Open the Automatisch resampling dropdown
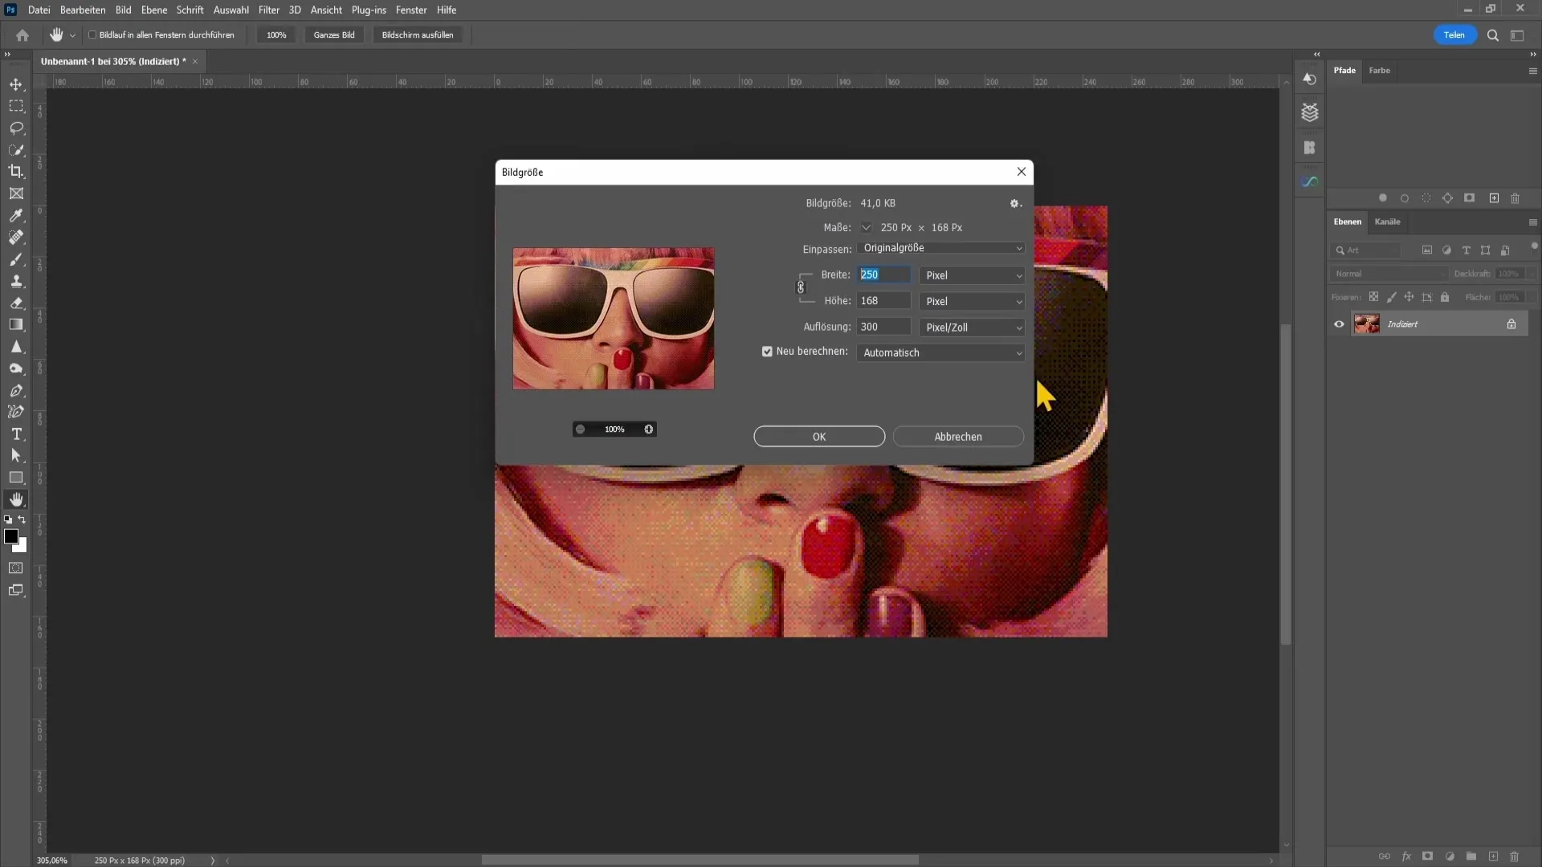This screenshot has height=867, width=1542. pos(941,353)
